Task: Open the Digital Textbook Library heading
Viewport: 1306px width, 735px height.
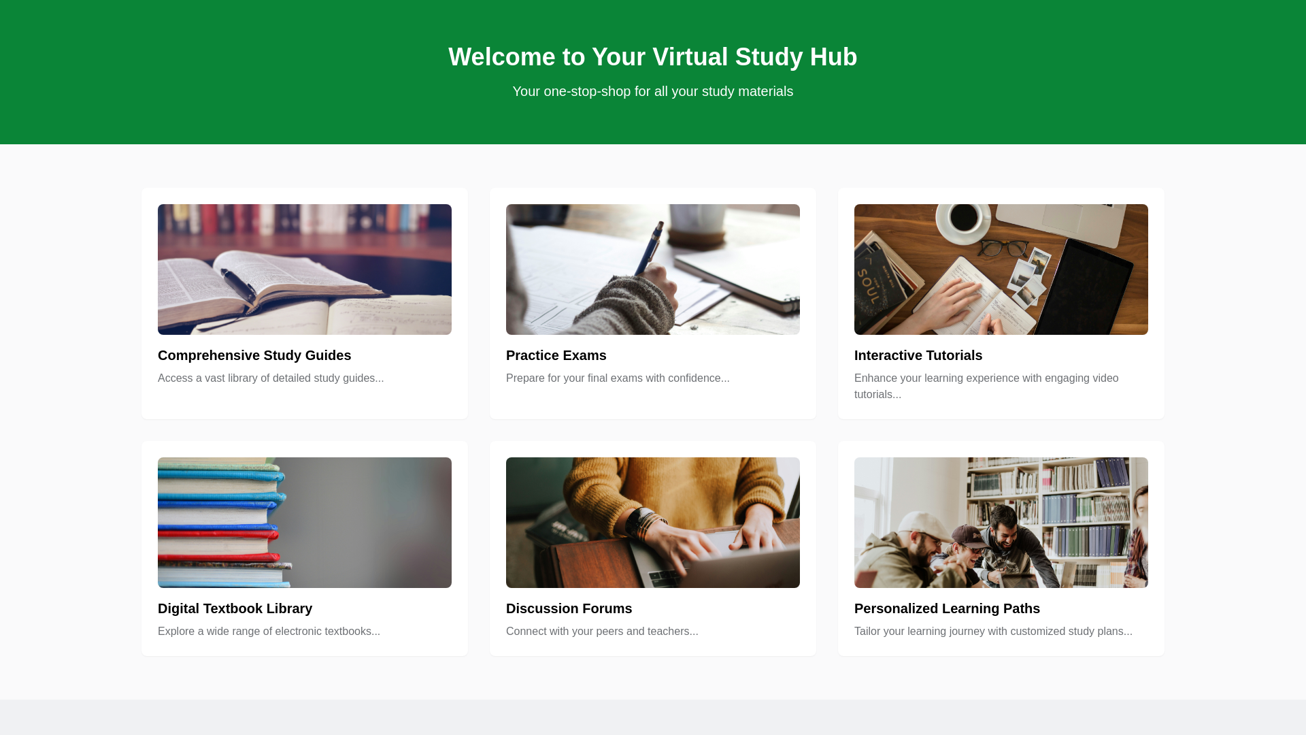Action: click(235, 608)
